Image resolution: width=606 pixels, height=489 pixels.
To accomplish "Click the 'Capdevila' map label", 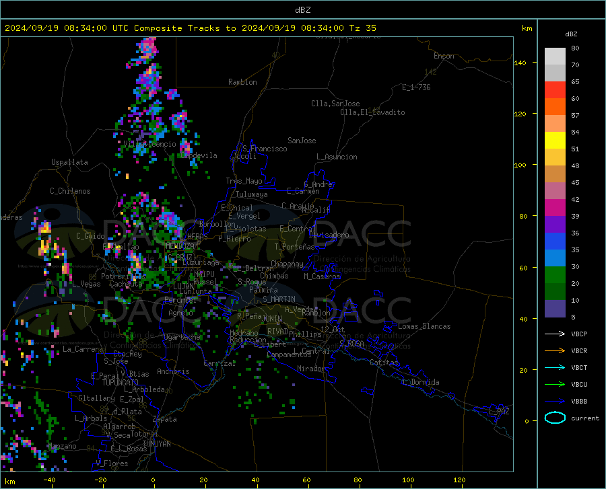I will click(x=199, y=155).
